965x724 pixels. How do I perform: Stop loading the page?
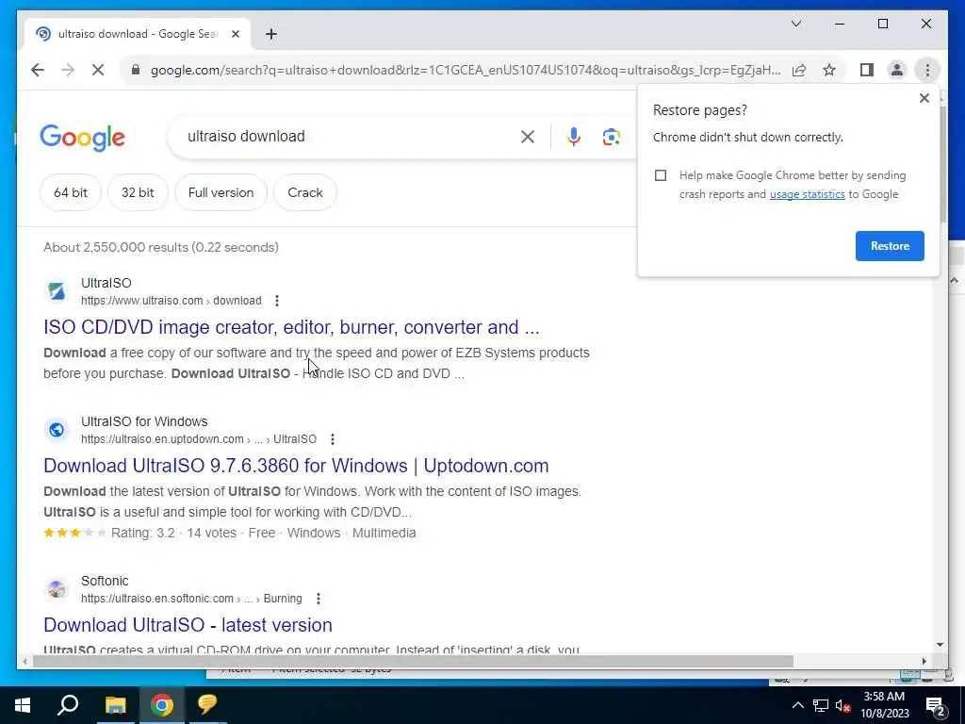click(x=98, y=70)
